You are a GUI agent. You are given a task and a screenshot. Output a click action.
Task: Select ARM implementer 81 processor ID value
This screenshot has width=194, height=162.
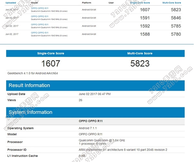coord(123,150)
